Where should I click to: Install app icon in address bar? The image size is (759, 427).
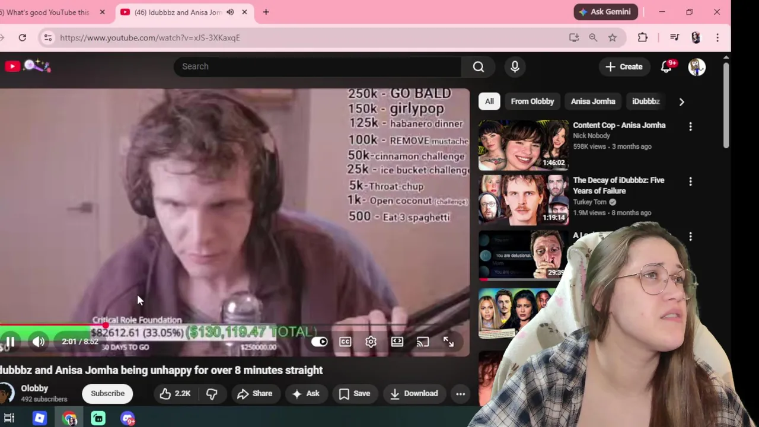(573, 37)
